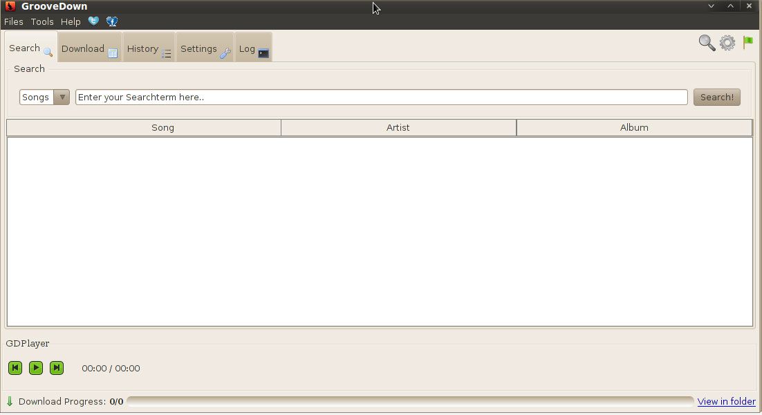Click the gray gear icon at top right
762x415 pixels.
click(727, 43)
